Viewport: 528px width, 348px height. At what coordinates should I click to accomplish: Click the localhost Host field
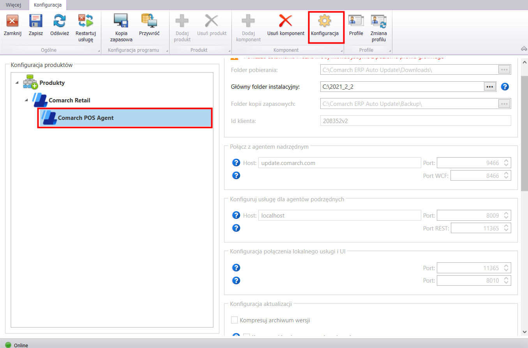point(339,215)
